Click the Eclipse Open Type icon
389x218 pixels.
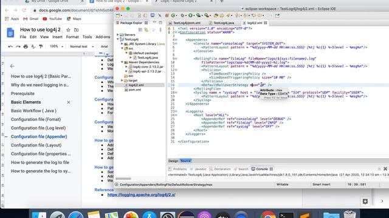(216, 15)
